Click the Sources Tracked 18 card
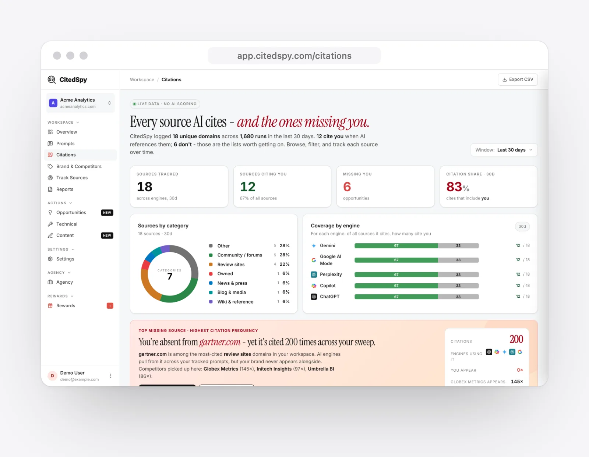The height and width of the screenshot is (457, 589). click(x=179, y=187)
